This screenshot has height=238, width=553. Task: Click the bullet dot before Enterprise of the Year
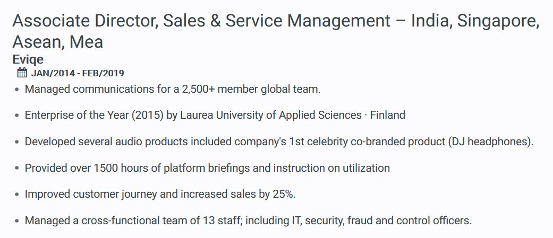(17, 116)
